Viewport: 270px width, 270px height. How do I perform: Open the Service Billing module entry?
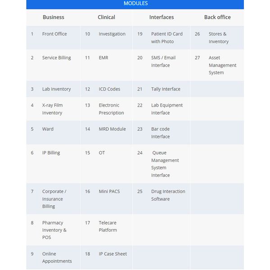(57, 58)
